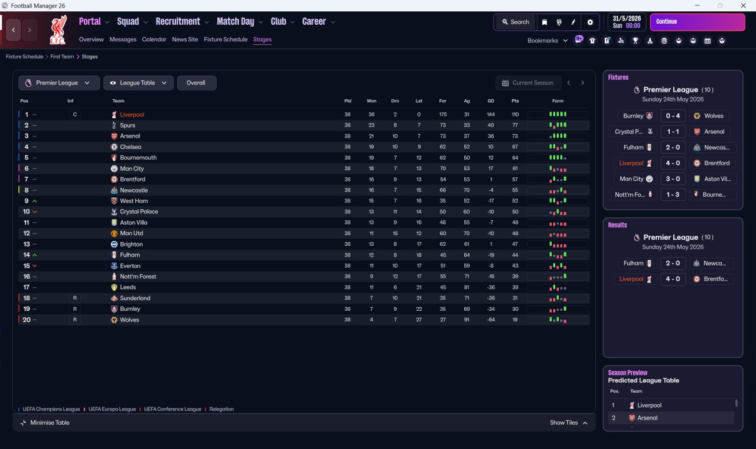Click the Chelsea badge in league table
This screenshot has width=756, height=449.
(115, 147)
